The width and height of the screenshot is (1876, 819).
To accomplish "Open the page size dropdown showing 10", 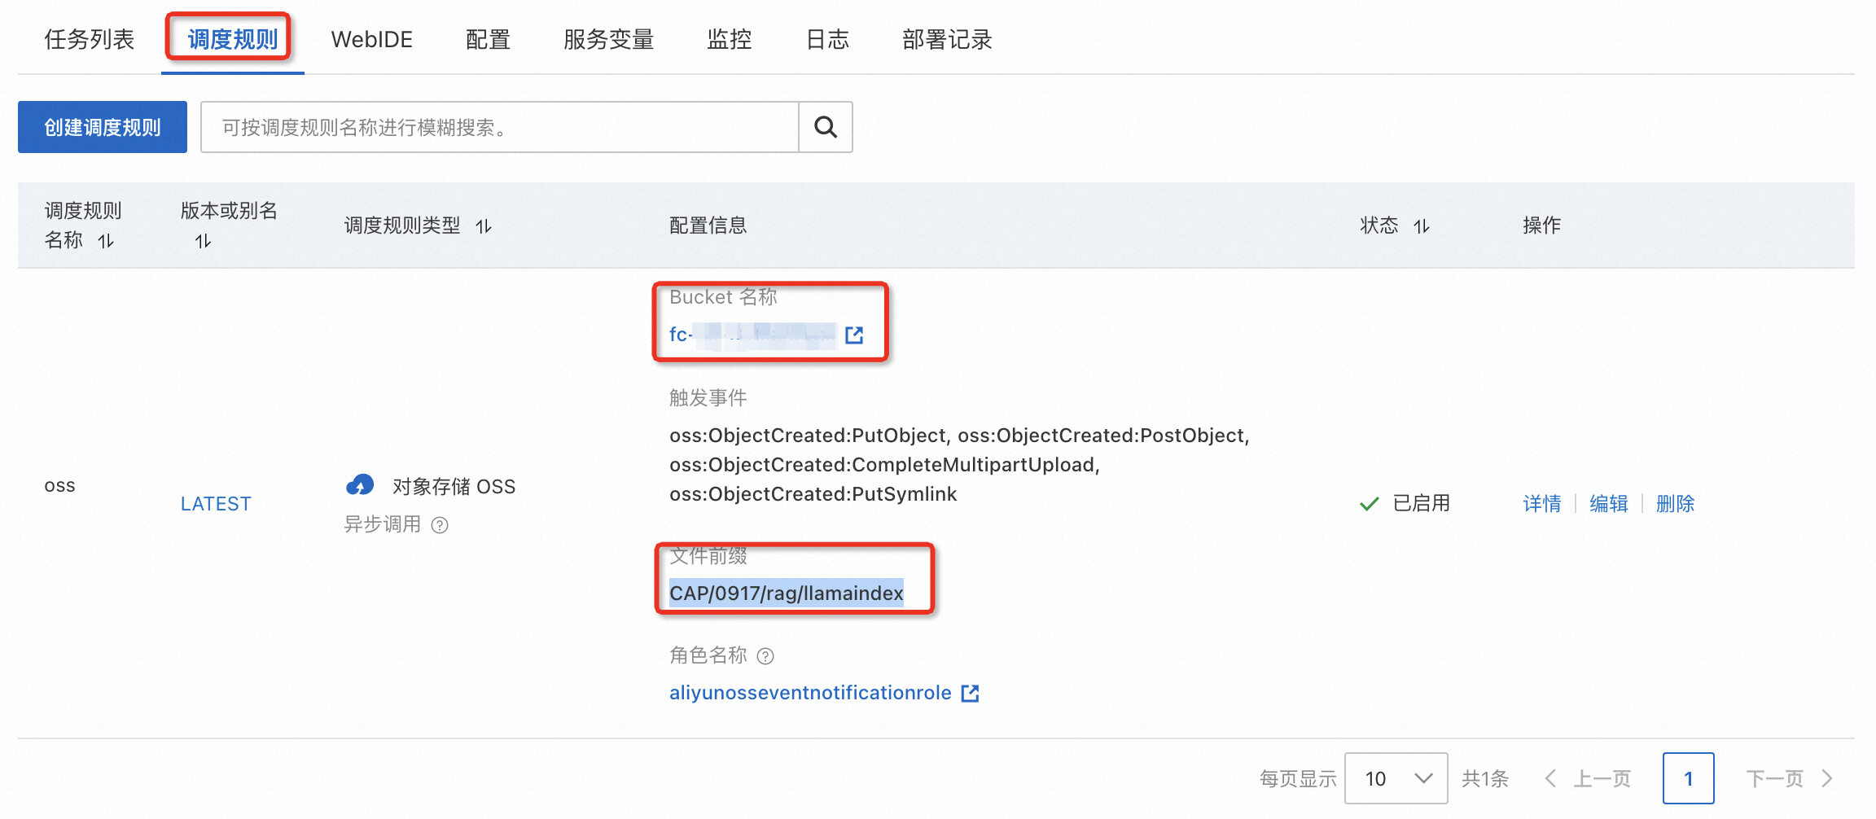I will [1396, 778].
